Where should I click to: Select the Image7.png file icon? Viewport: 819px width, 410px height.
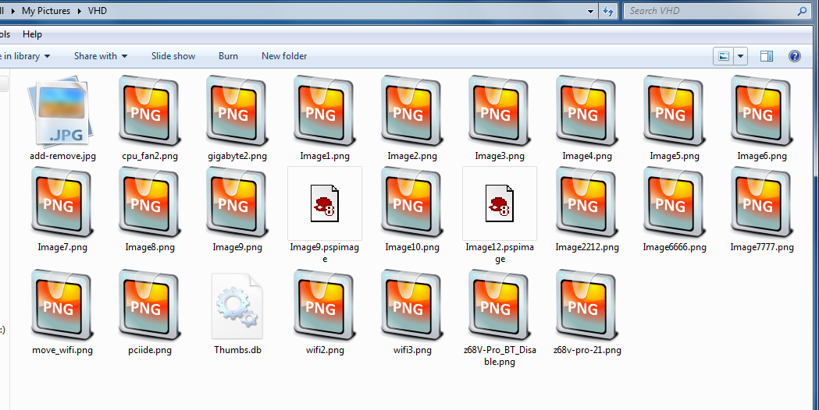click(62, 203)
